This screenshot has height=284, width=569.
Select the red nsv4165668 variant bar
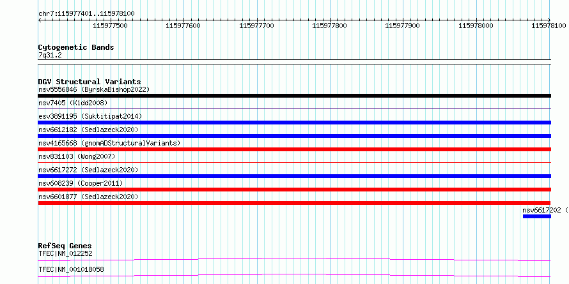[294, 149]
